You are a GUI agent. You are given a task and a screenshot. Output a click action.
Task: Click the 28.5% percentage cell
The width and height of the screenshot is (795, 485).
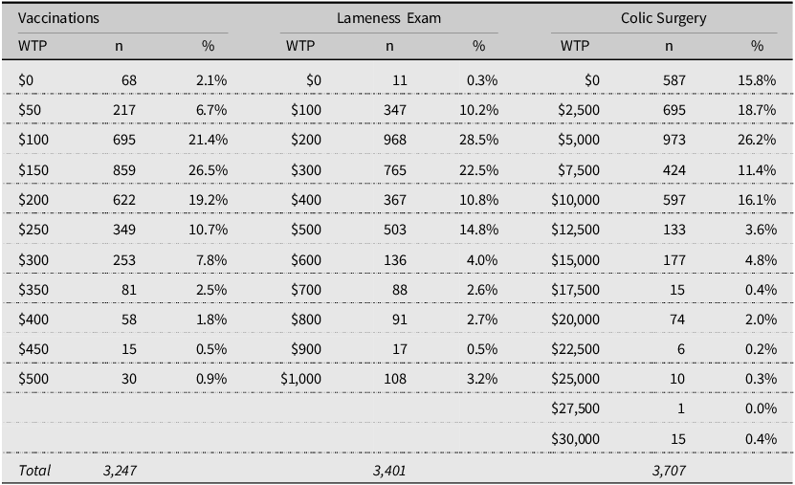pyautogui.click(x=481, y=140)
